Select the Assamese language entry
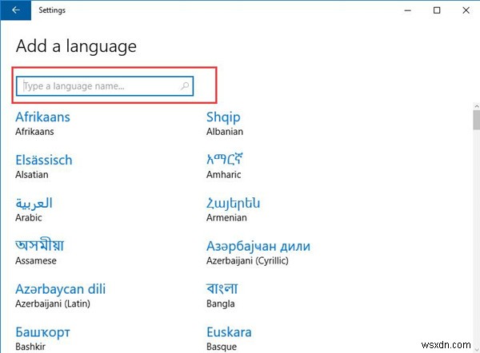This screenshot has height=353, width=480. pyautogui.click(x=40, y=252)
